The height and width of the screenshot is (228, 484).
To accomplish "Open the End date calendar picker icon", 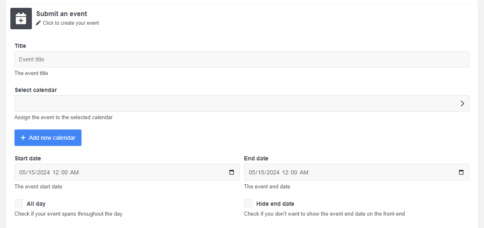I will pyautogui.click(x=461, y=172).
